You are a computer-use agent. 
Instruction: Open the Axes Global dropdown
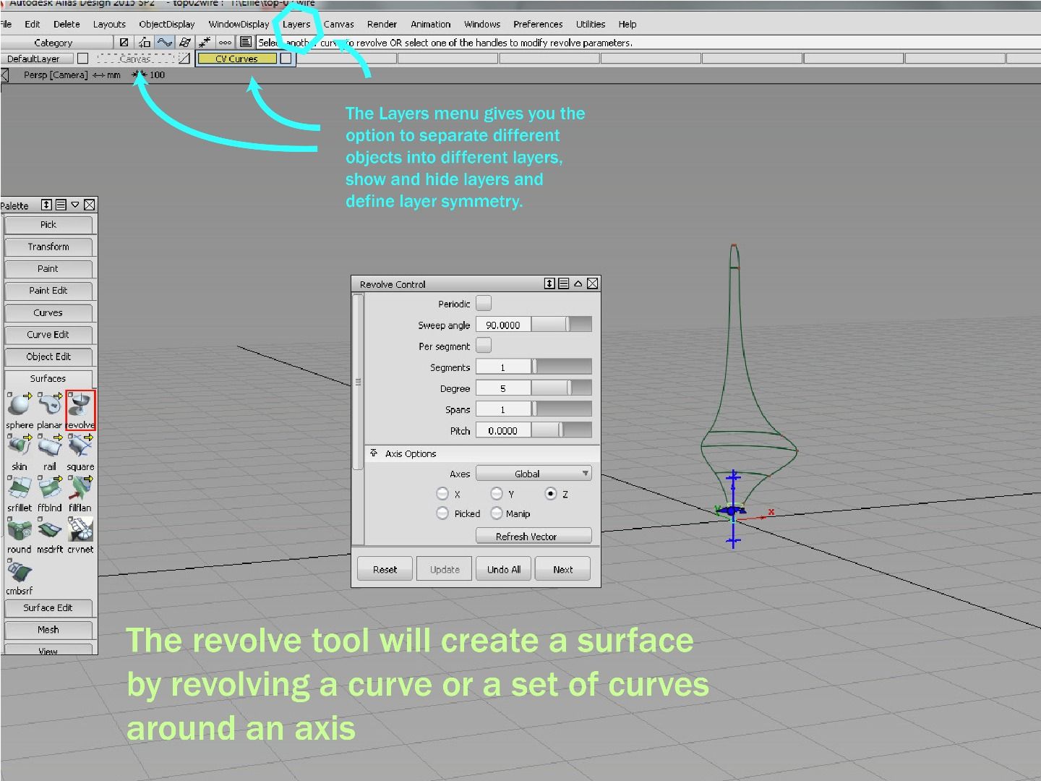[534, 473]
